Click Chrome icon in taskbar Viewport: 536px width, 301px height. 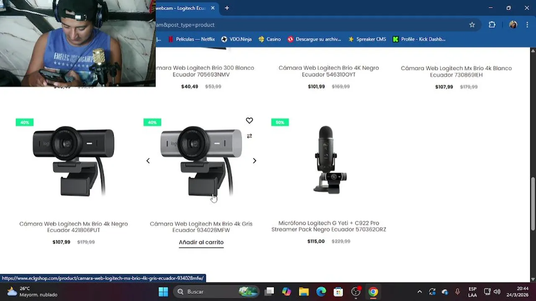pos(373,292)
